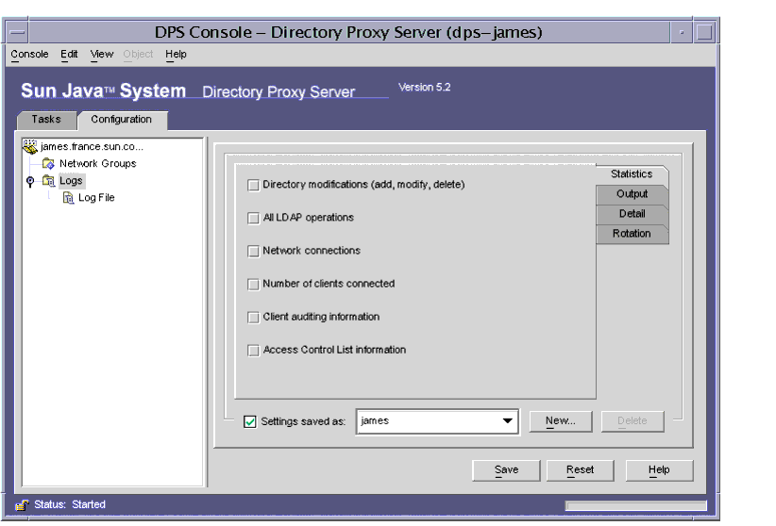Click the progress bar in status bar
This screenshot has width=776, height=526.
(x=636, y=505)
